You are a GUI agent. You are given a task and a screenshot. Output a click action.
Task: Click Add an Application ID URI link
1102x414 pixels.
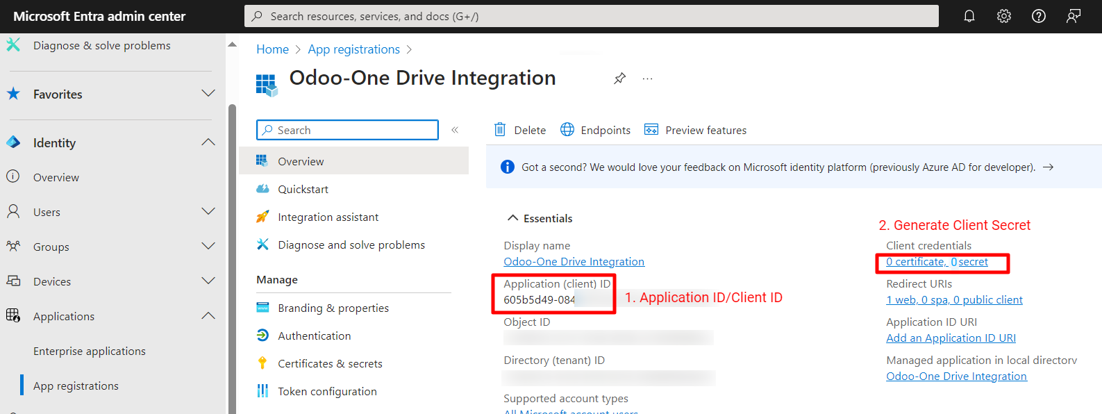tap(951, 338)
